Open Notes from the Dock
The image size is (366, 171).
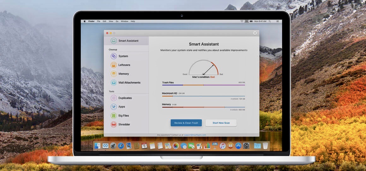click(x=152, y=146)
